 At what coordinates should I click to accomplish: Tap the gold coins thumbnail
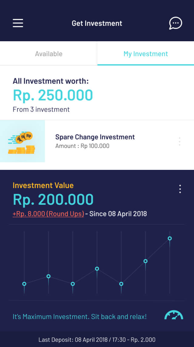[x=22, y=141]
